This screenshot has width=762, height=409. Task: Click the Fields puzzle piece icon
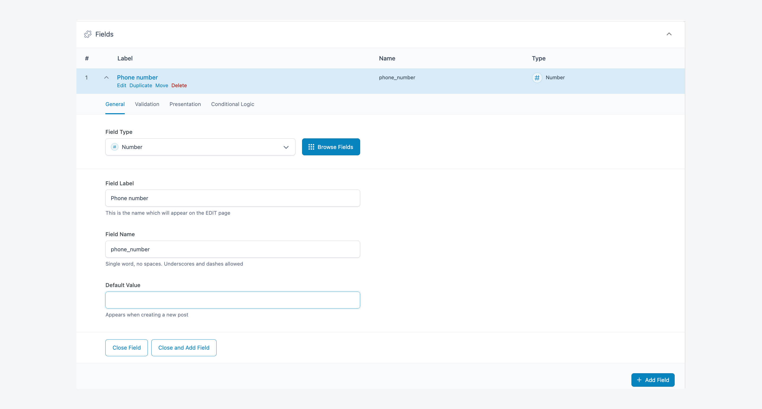[88, 34]
